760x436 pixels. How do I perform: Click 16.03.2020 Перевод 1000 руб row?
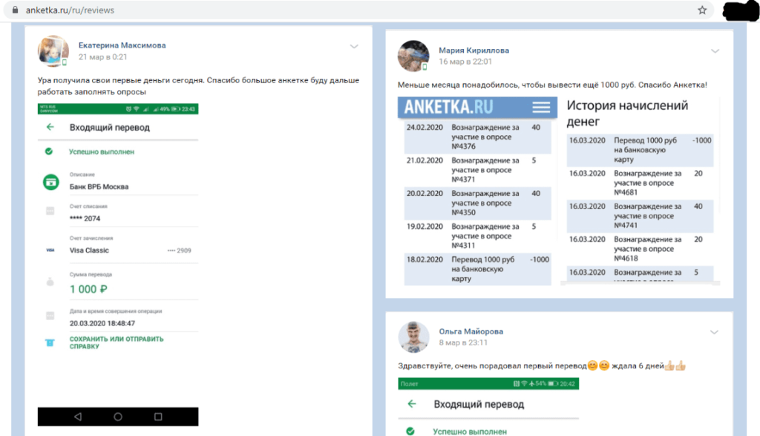[x=640, y=150]
